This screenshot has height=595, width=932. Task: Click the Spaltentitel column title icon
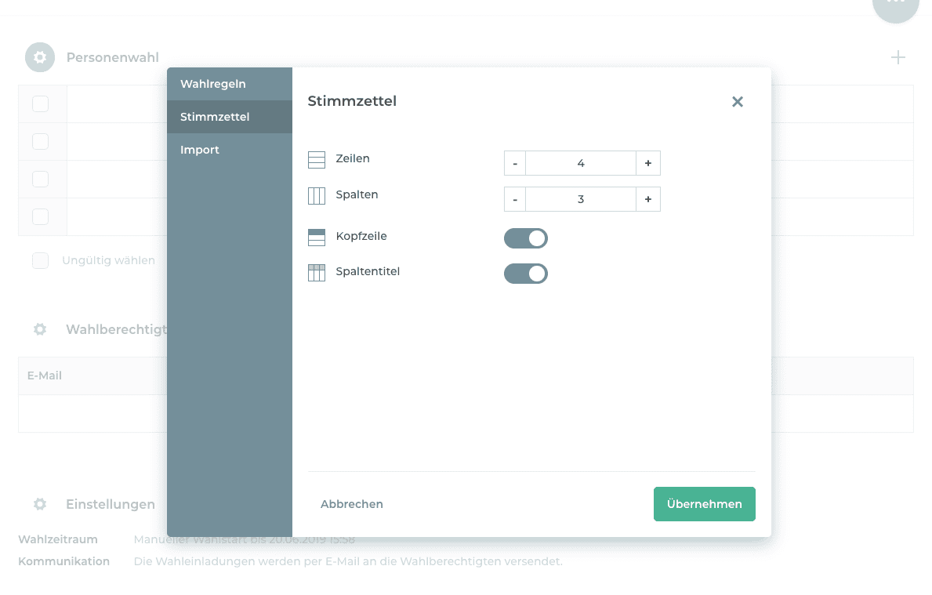tap(317, 273)
